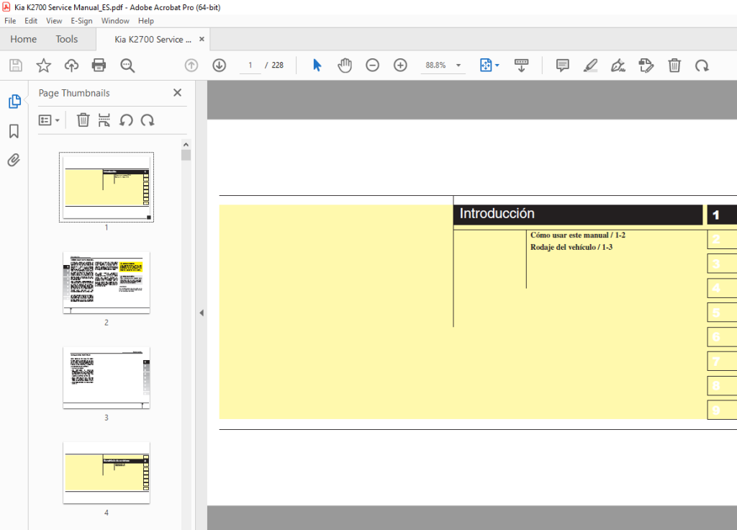Open the E-Sign menu
The width and height of the screenshot is (737, 530).
pyautogui.click(x=82, y=21)
